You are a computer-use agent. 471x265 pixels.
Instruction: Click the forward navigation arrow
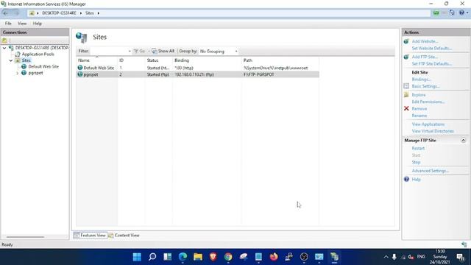[16, 13]
